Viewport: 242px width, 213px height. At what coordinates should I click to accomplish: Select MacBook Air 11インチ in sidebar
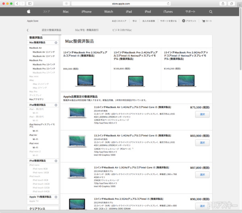pyautogui.click(x=44, y=52)
